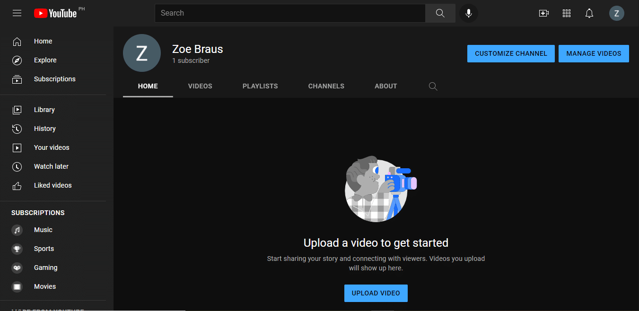Click the History clock icon
Screen dimensions: 639x311
pyautogui.click(x=17, y=129)
